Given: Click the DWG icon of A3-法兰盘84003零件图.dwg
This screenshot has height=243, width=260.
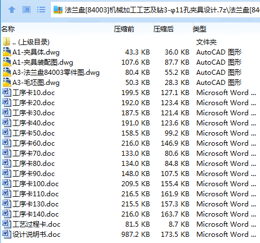Looking at the screenshot, I should coord(7,72).
